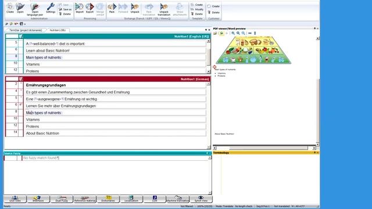Select source segment 'Learn about Basic Nutrition!'

pos(116,51)
